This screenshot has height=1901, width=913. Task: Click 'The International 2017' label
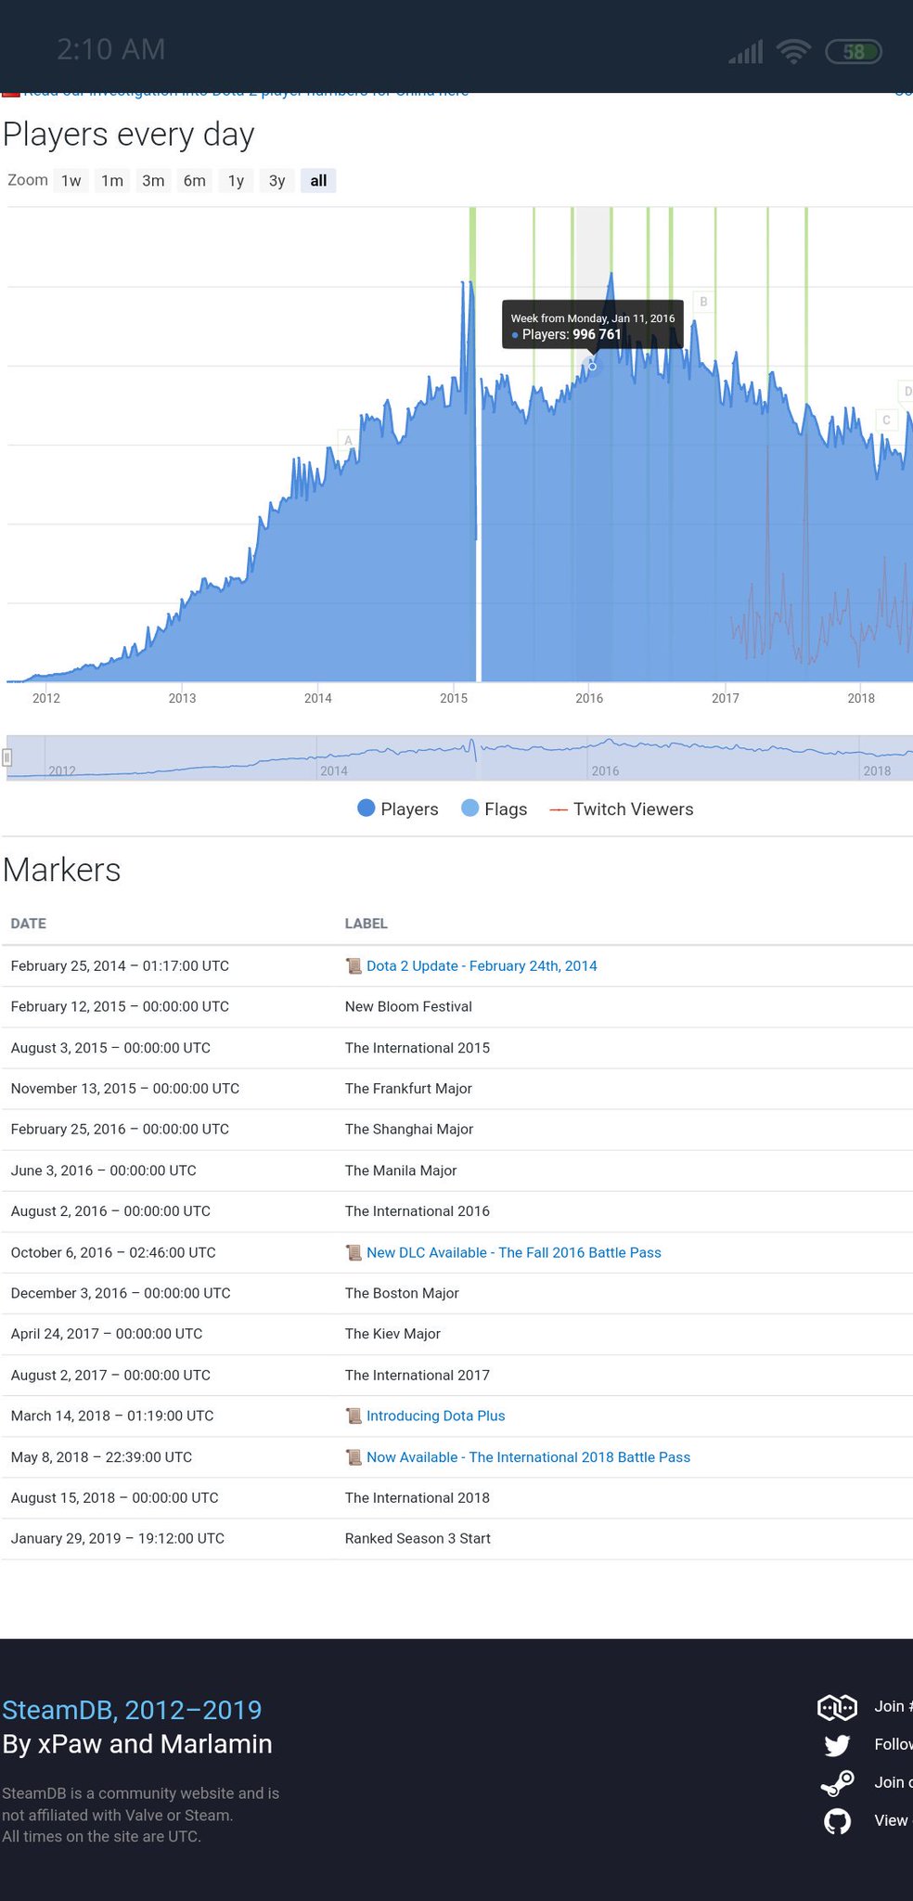point(418,1375)
